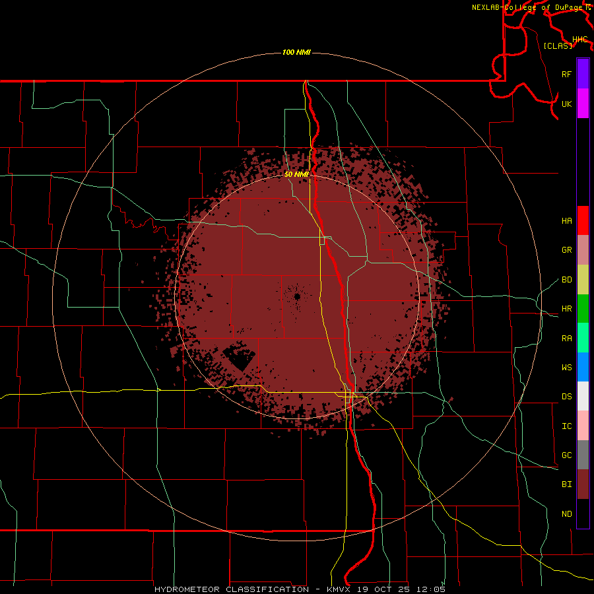Click the RF legend label text
The width and height of the screenshot is (594, 594).
[566, 74]
